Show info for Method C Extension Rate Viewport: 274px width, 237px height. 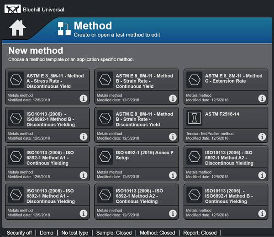(262, 98)
